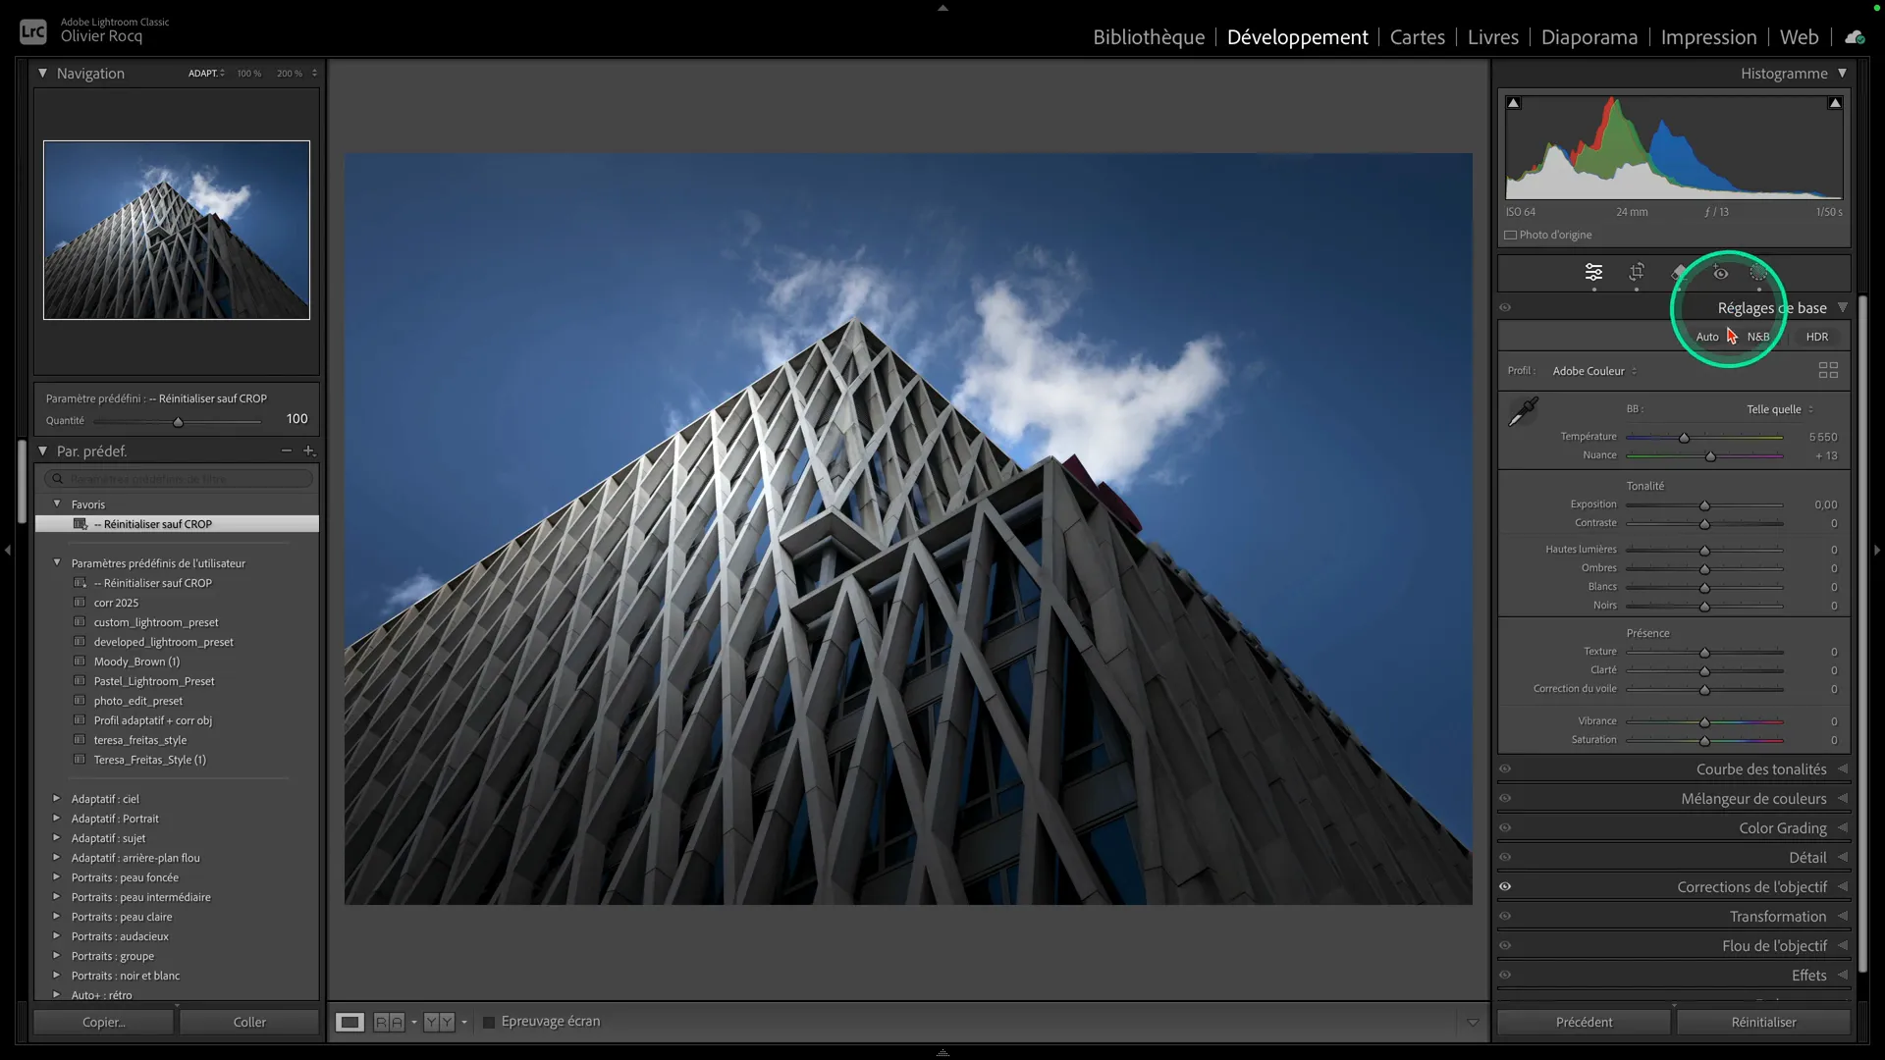Image resolution: width=1885 pixels, height=1060 pixels.
Task: Click the Auto tone button
Action: [1707, 337]
